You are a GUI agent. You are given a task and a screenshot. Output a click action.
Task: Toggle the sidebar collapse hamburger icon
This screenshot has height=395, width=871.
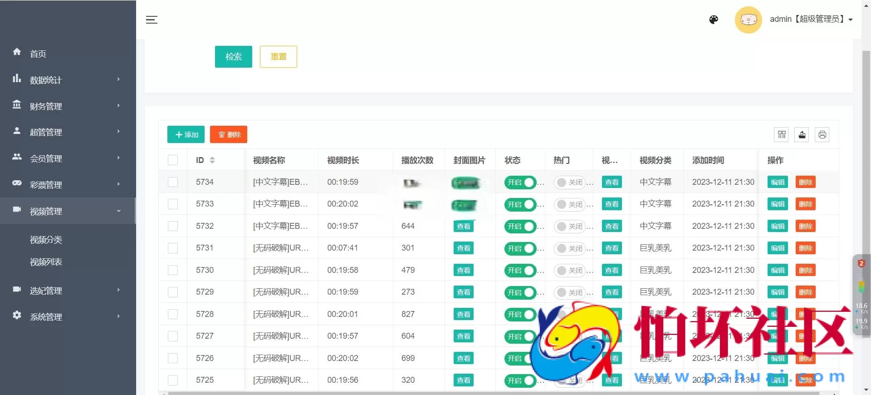(x=152, y=20)
